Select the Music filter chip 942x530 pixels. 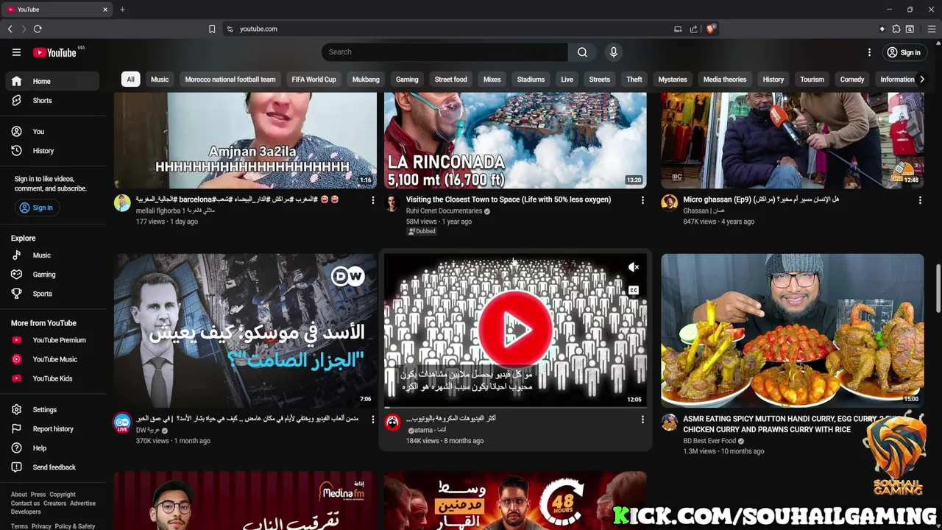[160, 79]
